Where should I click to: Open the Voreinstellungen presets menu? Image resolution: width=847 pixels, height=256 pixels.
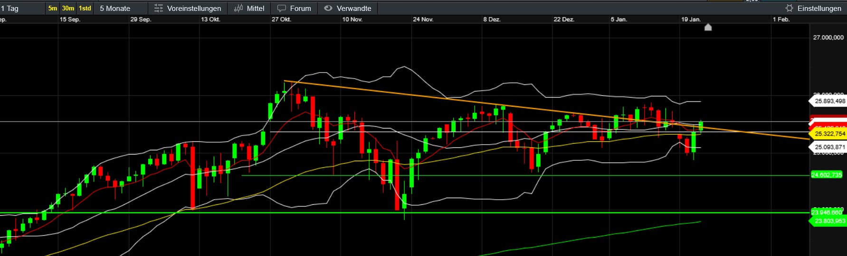click(x=188, y=8)
